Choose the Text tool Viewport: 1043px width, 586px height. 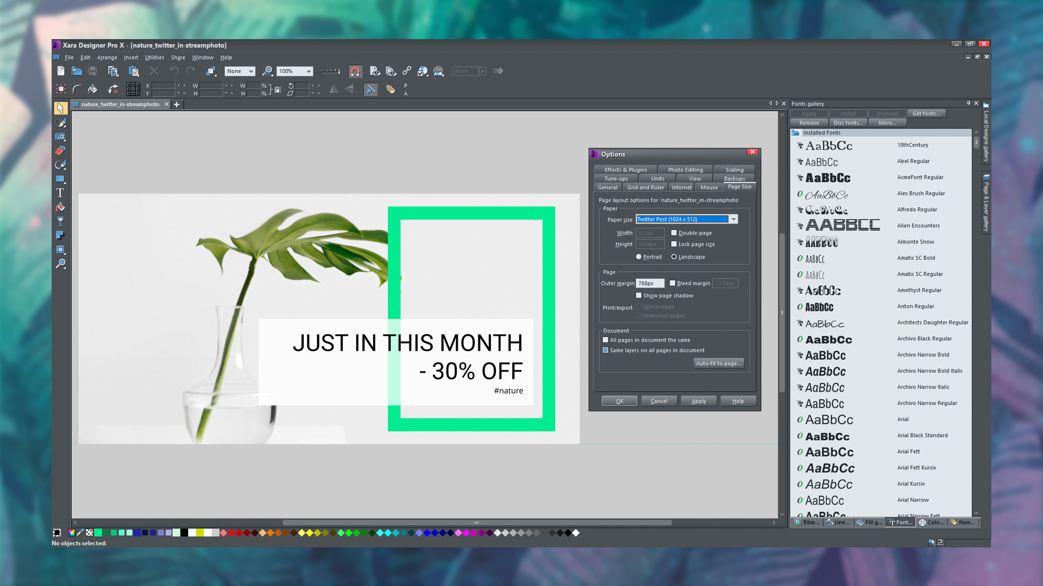61,193
